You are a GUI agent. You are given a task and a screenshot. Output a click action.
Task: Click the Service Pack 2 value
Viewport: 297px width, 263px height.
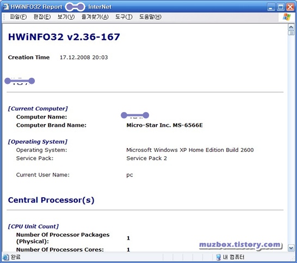[x=147, y=158]
